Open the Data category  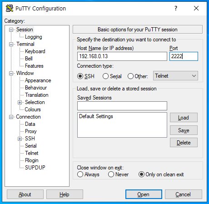tap(30, 124)
